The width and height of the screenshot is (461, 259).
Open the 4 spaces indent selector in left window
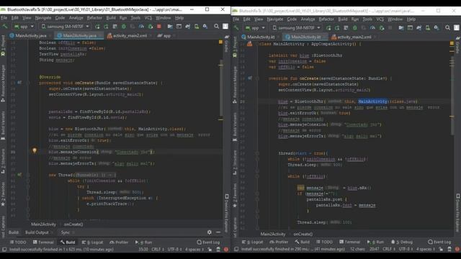tap(194, 250)
